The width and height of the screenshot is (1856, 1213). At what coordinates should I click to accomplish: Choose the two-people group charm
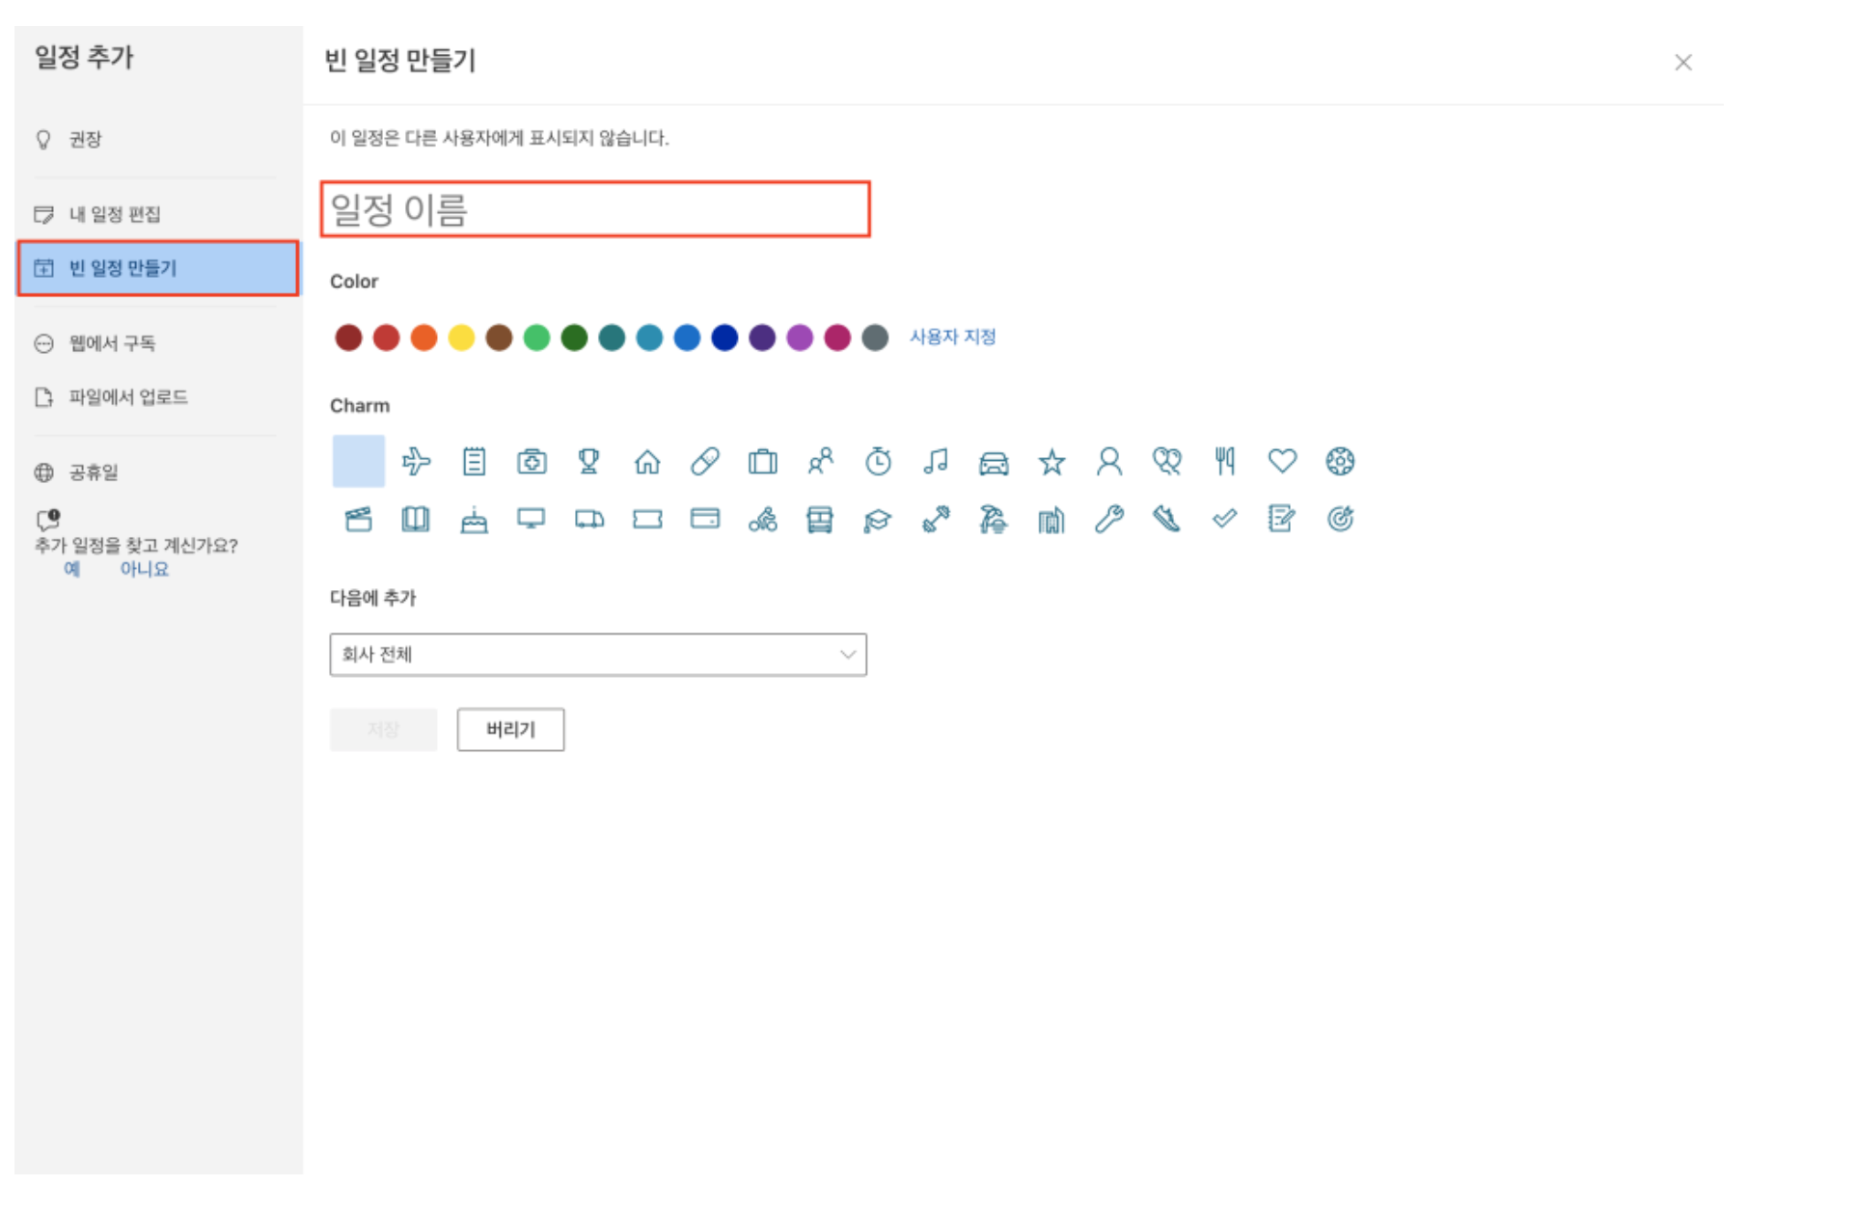click(x=821, y=462)
